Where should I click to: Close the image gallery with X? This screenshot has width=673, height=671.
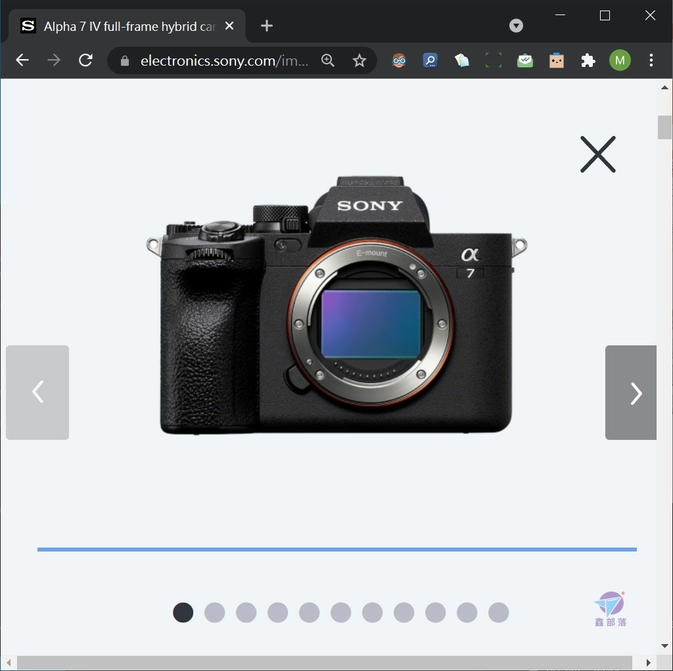coord(598,154)
